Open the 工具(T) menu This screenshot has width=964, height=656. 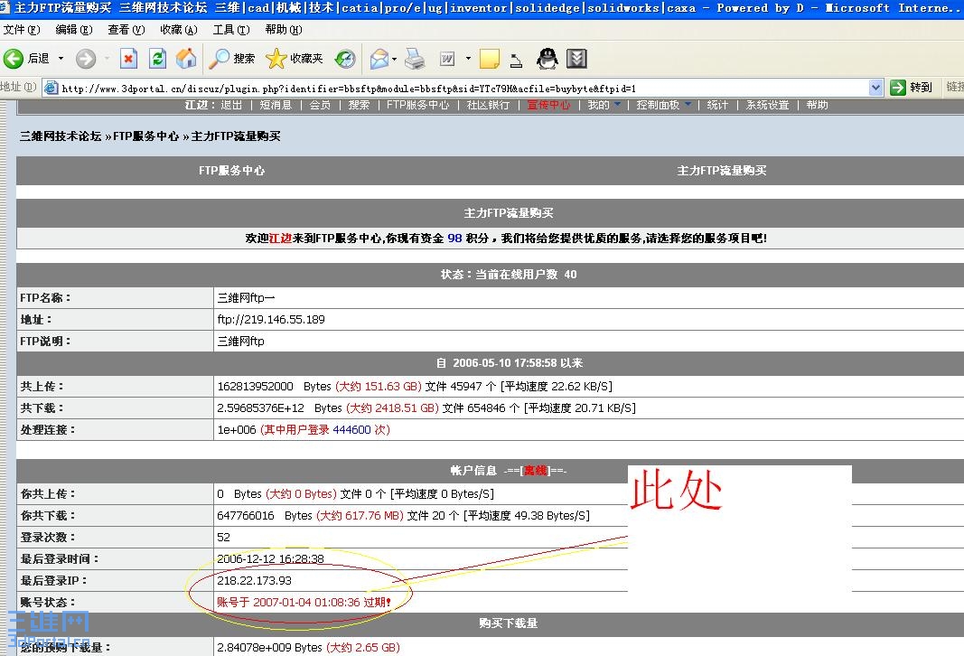point(231,30)
